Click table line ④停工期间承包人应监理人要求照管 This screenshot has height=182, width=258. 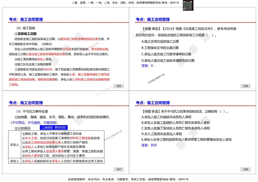63,151
